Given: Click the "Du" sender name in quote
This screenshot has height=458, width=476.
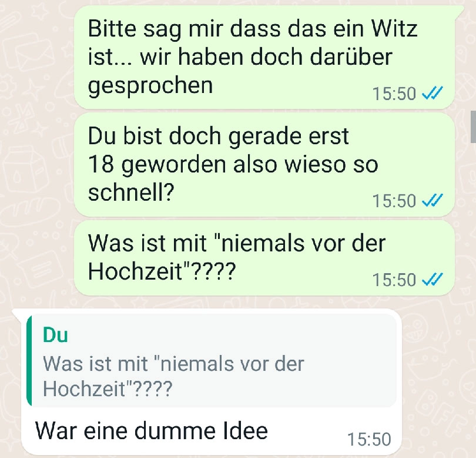Looking at the screenshot, I should pyautogui.click(x=55, y=335).
